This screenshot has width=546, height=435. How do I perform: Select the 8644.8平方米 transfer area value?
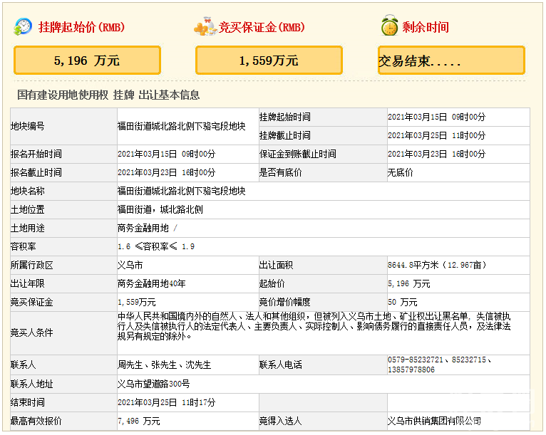pyautogui.click(x=436, y=265)
